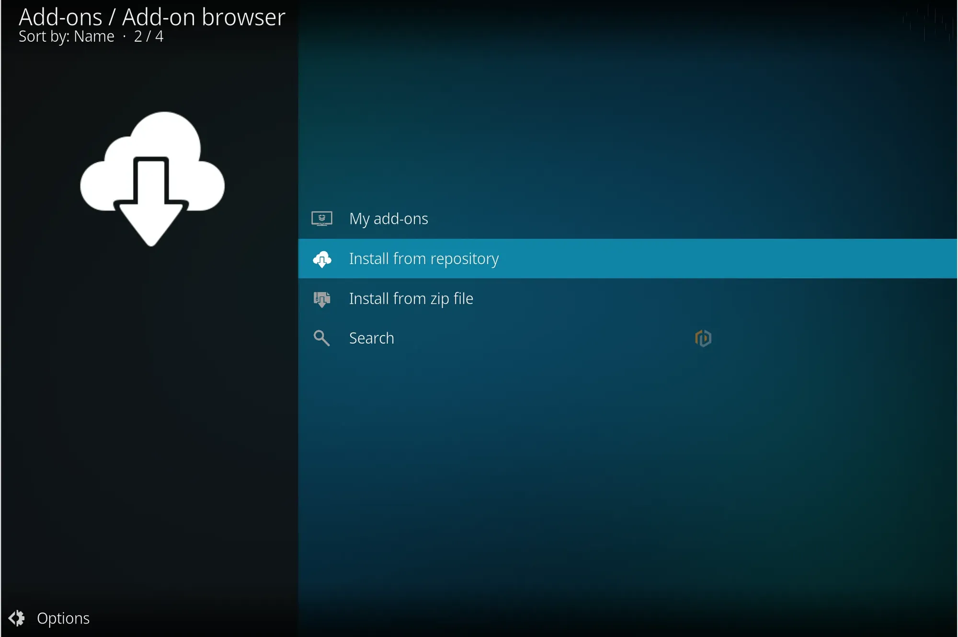The width and height of the screenshot is (958, 637).
Task: Click the Sort by: Name text
Action: pos(67,36)
